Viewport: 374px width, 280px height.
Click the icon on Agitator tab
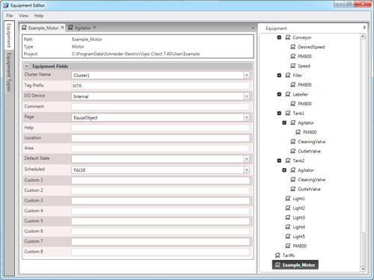70,28
